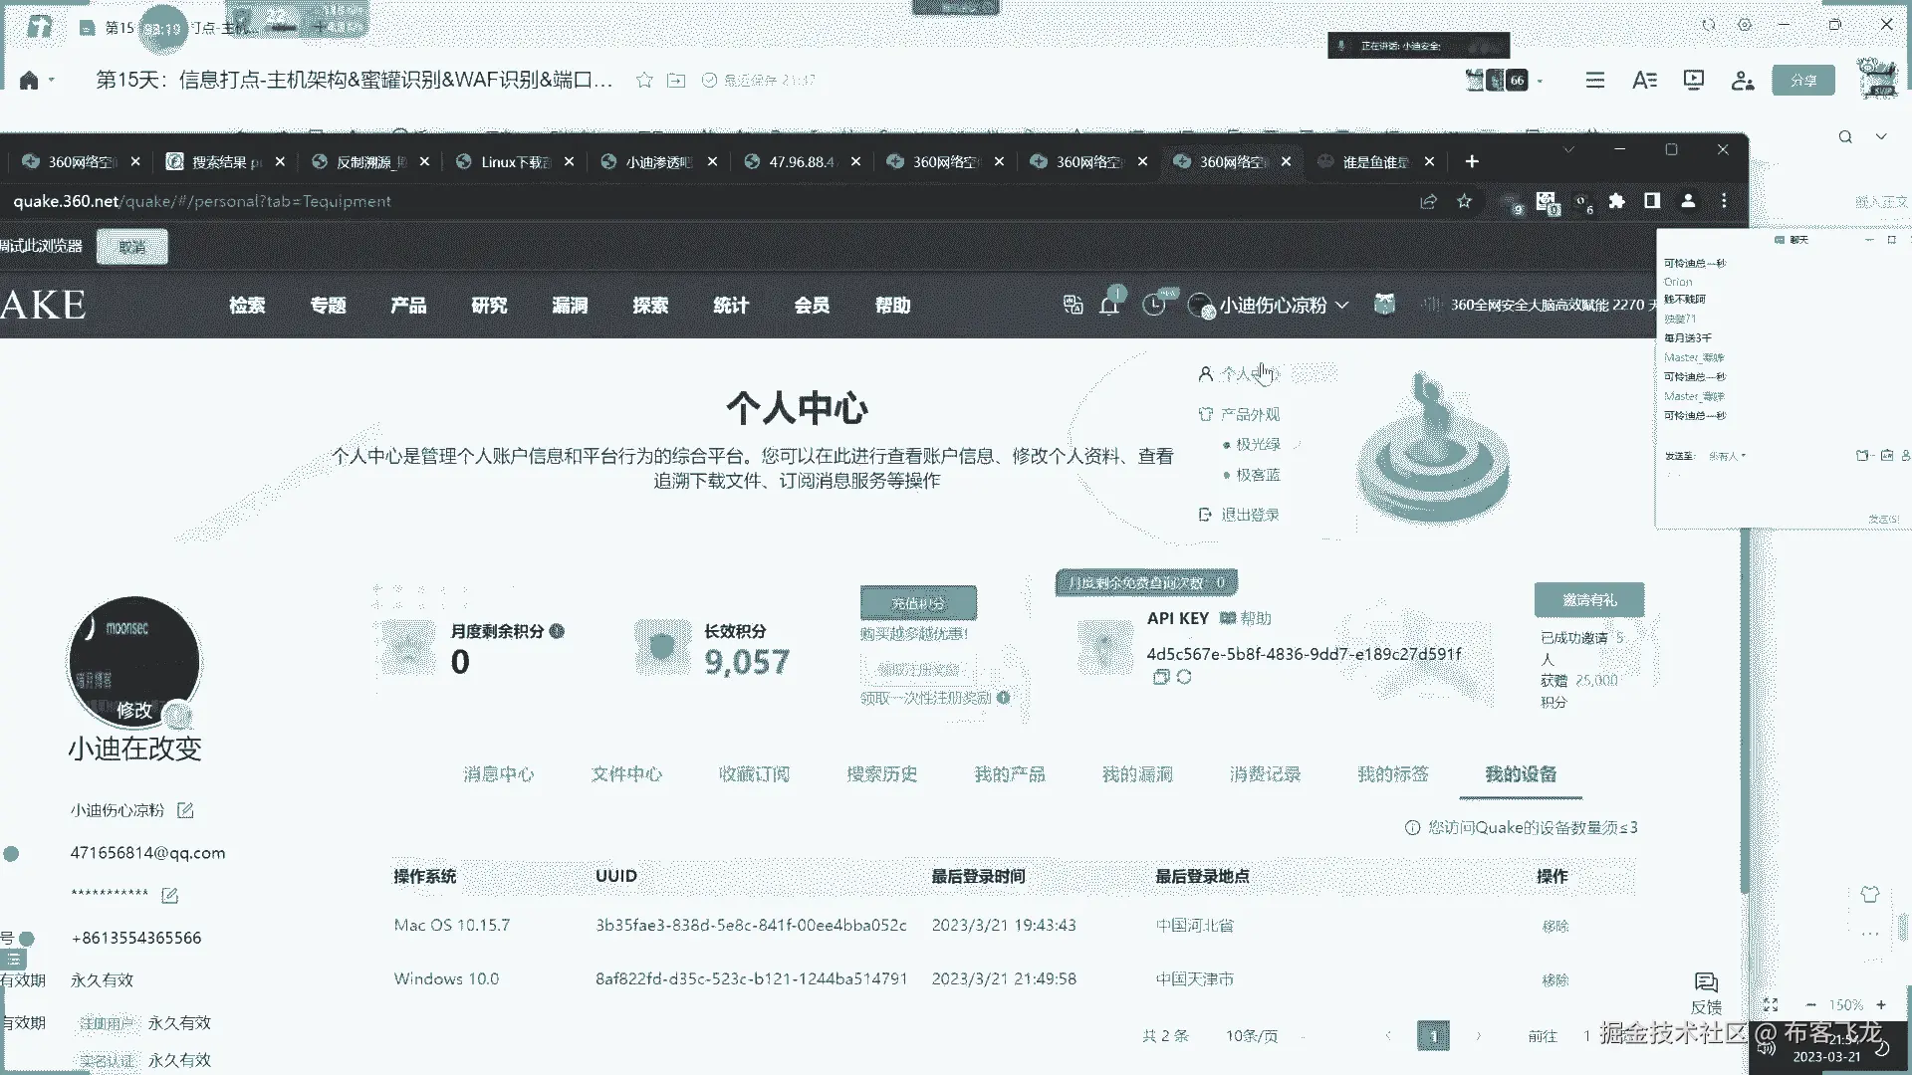Refresh the API KEY with reset icon
This screenshot has width=1912, height=1075.
[x=1184, y=677]
